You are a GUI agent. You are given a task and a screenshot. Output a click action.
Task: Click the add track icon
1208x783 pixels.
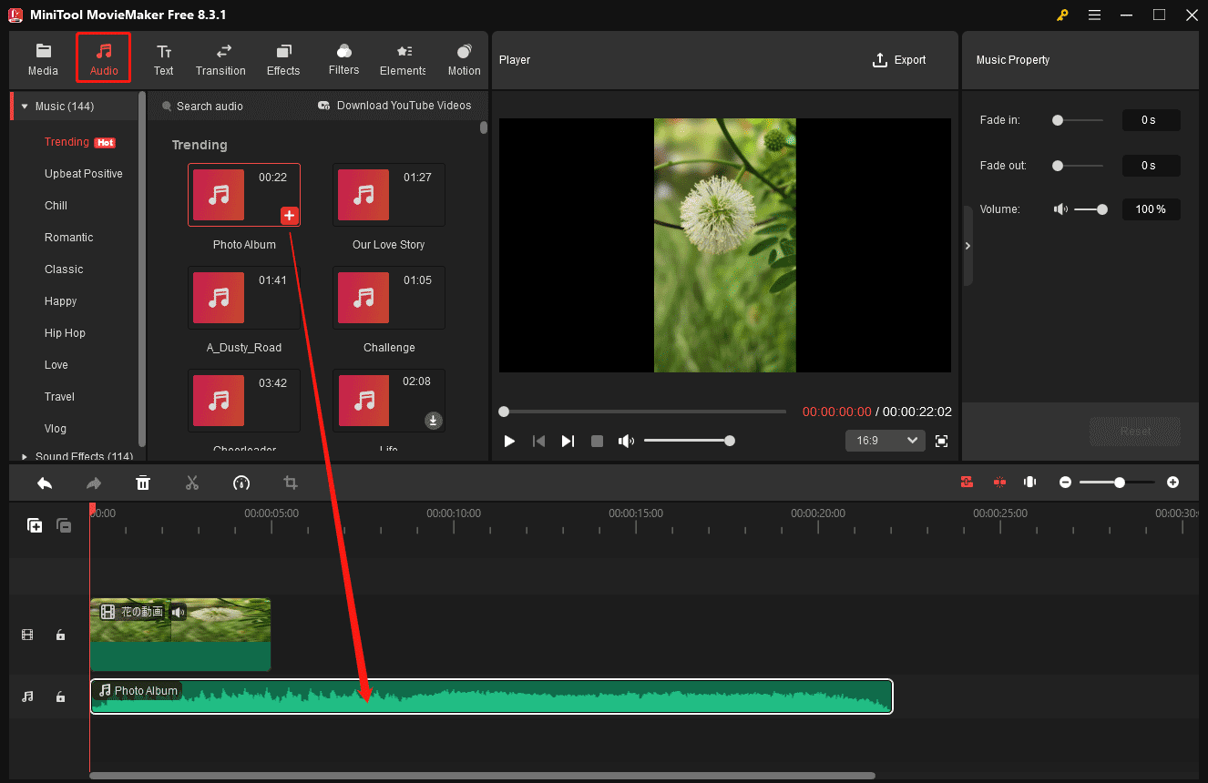(x=35, y=525)
